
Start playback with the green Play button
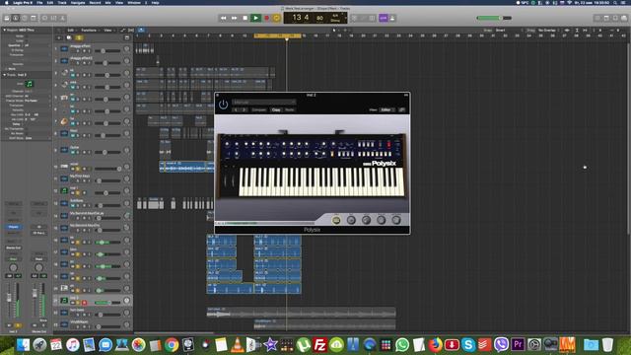(x=255, y=18)
